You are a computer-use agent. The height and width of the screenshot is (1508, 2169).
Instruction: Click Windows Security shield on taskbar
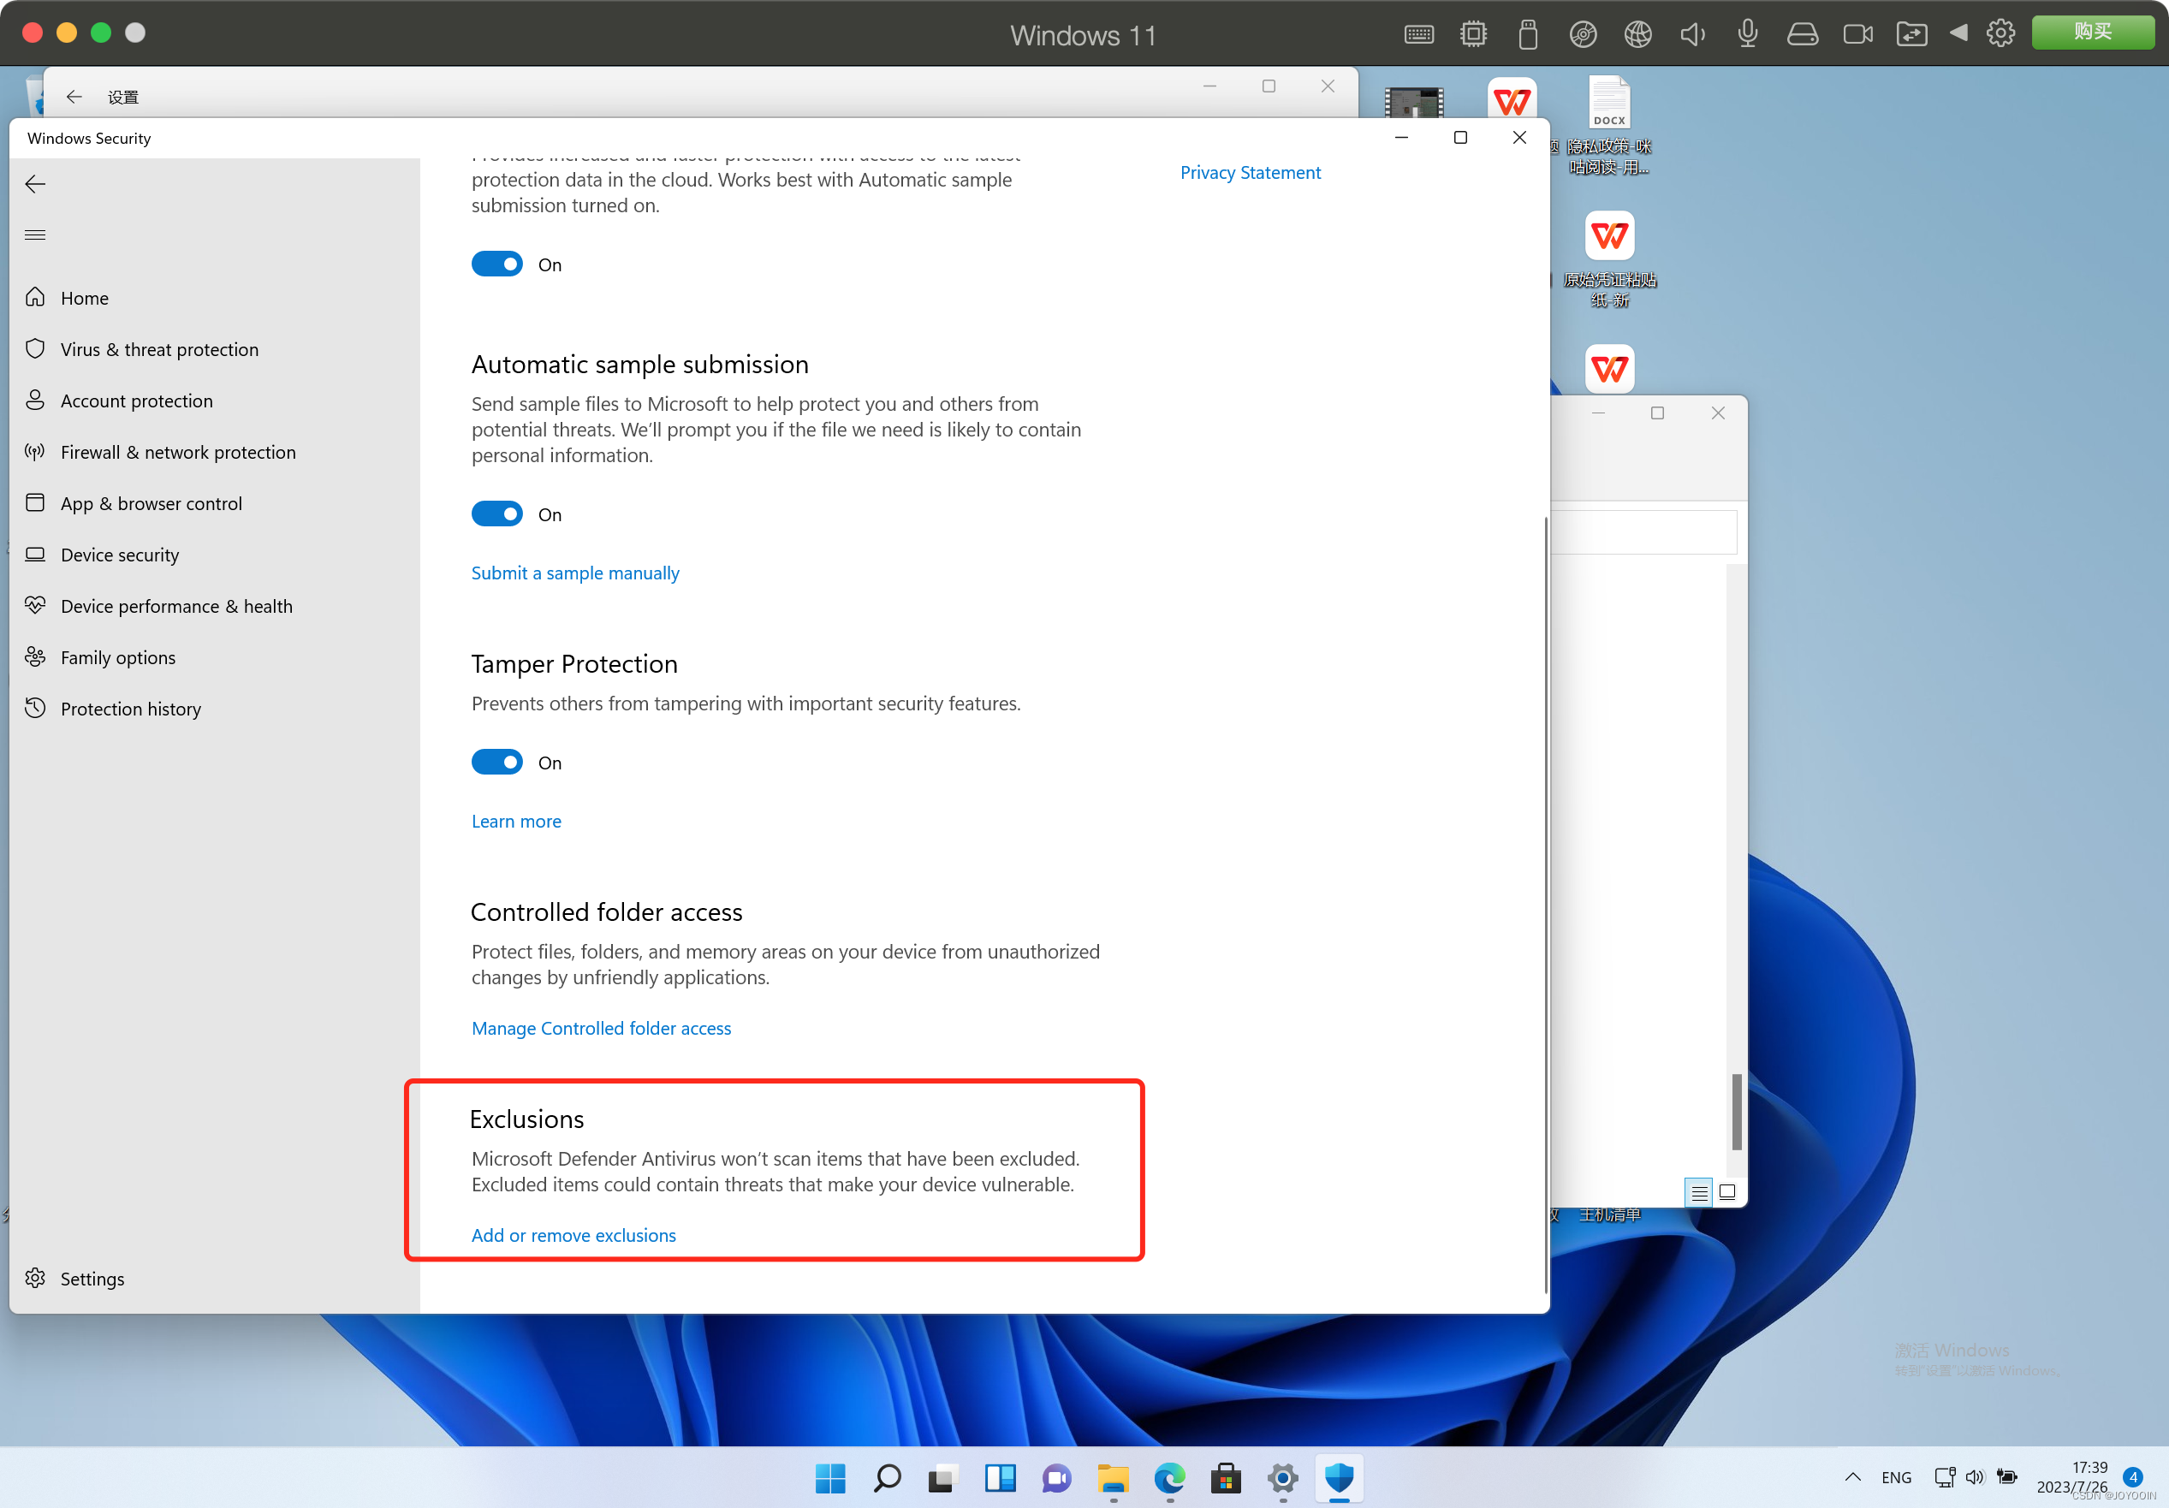(1340, 1478)
